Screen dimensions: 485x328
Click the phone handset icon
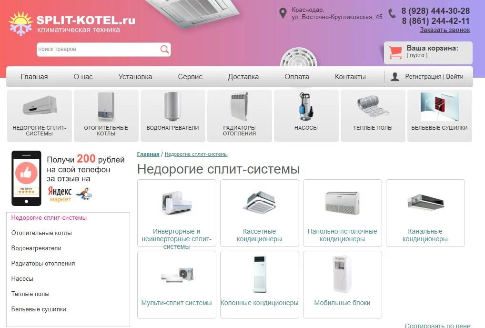(x=392, y=14)
